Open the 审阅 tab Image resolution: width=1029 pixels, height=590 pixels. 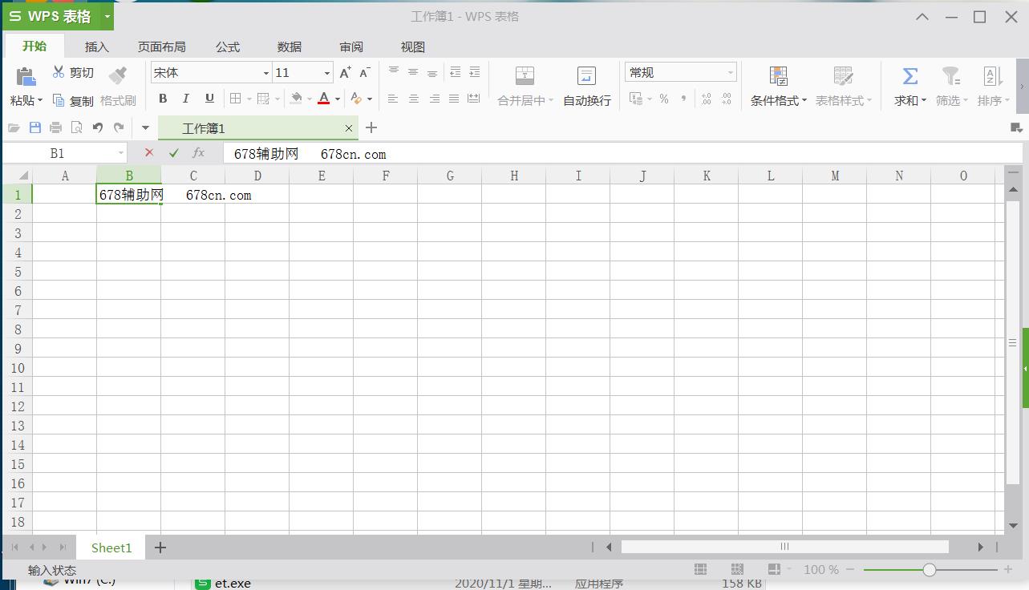pyautogui.click(x=351, y=47)
